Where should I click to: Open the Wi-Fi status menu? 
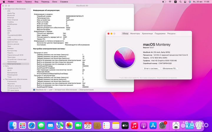pyautogui.click(x=170, y=2)
